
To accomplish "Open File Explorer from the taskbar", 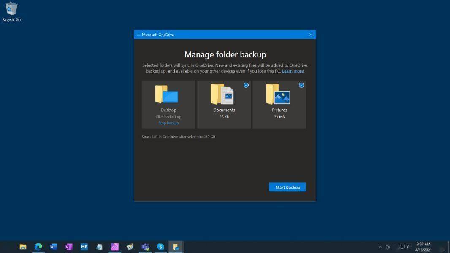I will (23, 247).
